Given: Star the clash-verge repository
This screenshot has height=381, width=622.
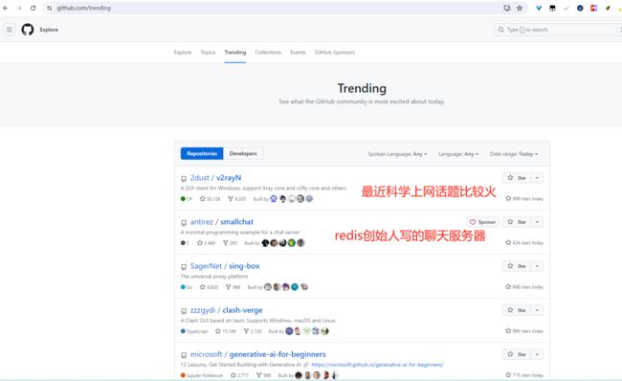Looking at the screenshot, I should (517, 310).
